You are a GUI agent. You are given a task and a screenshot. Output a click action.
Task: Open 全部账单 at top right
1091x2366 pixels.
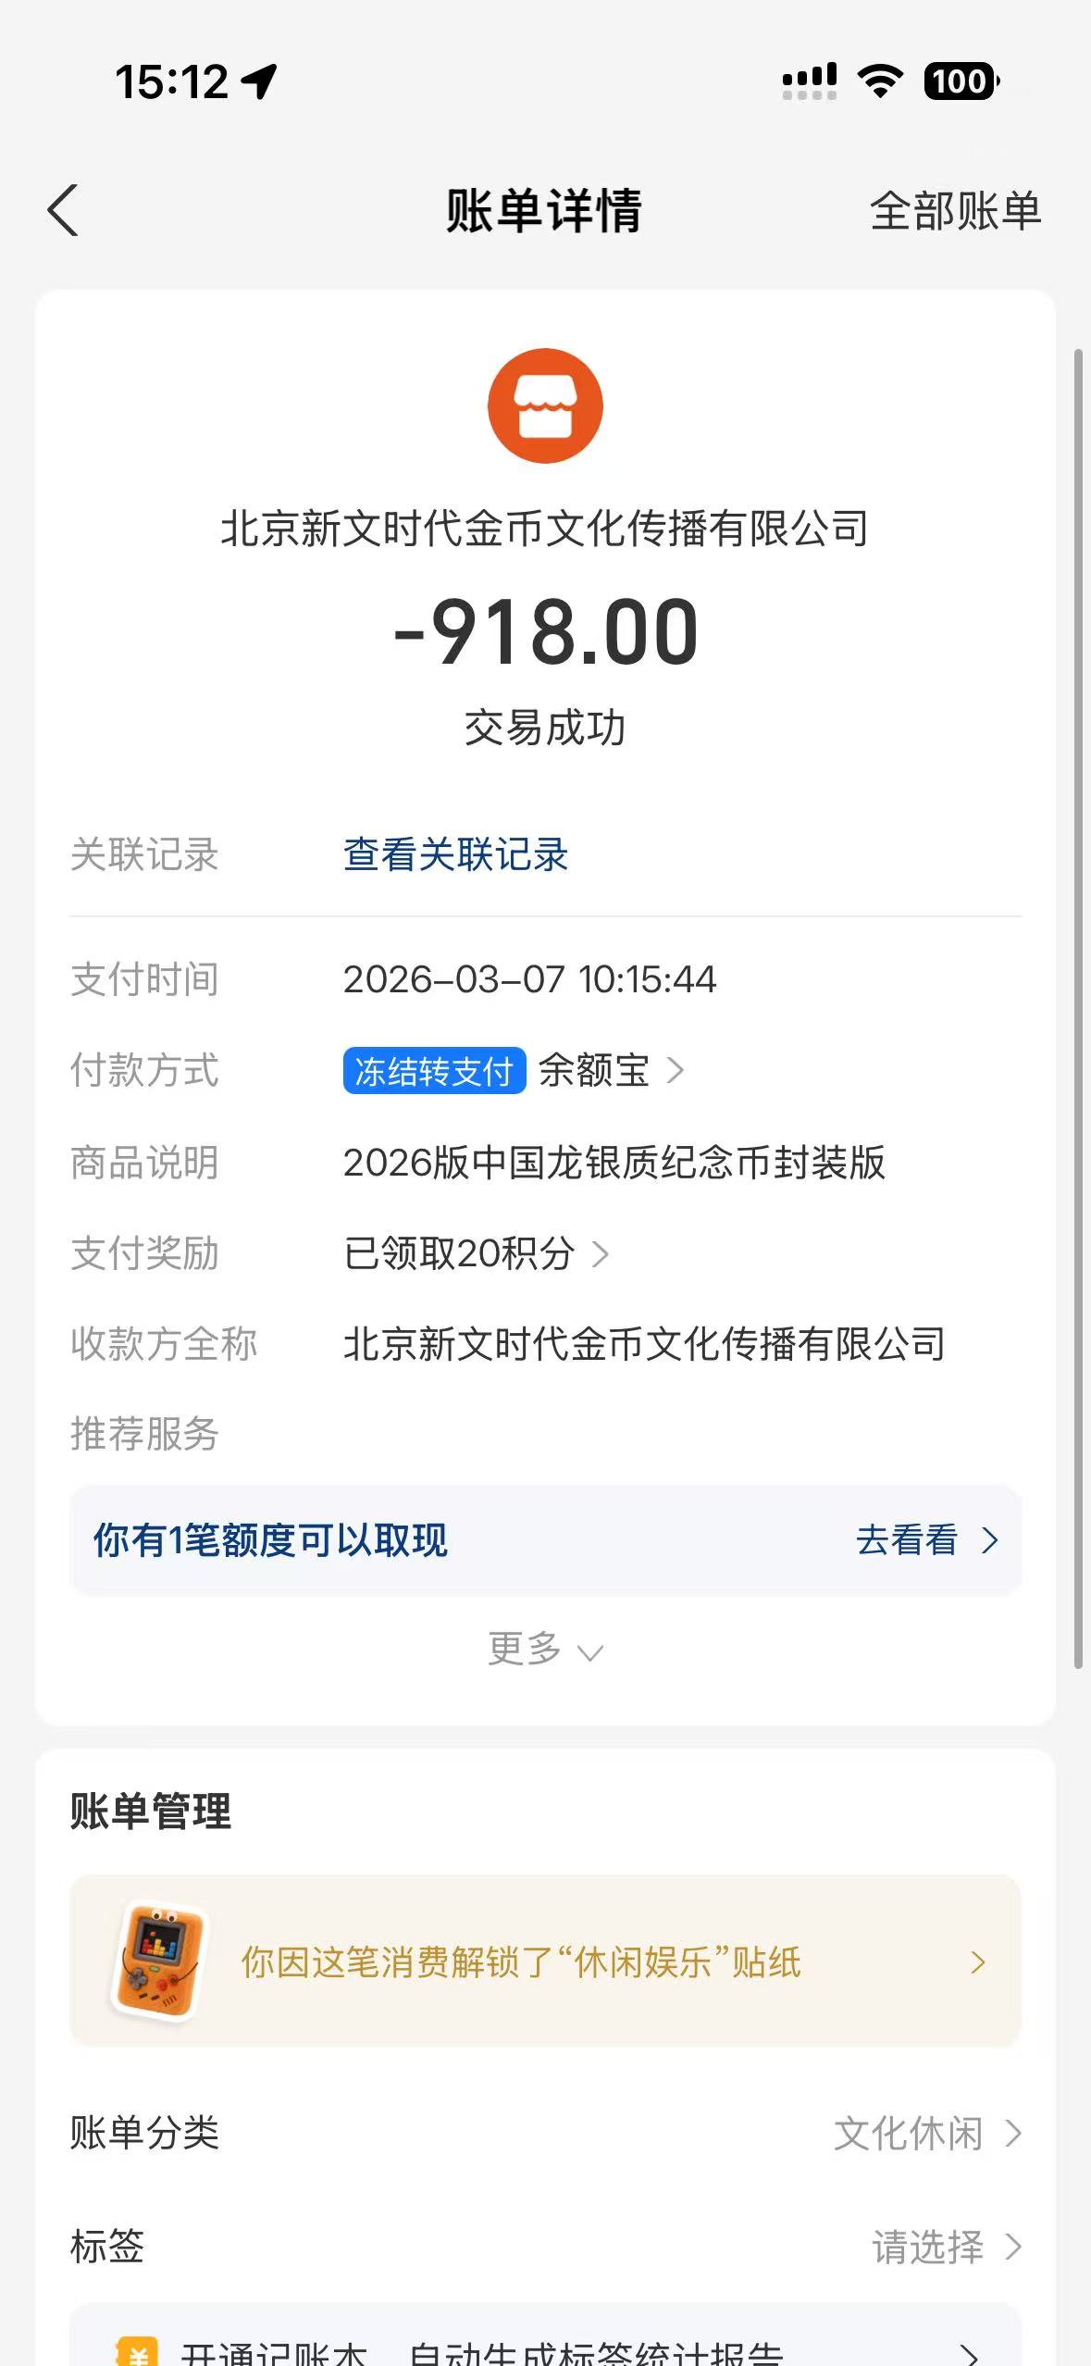tap(955, 211)
